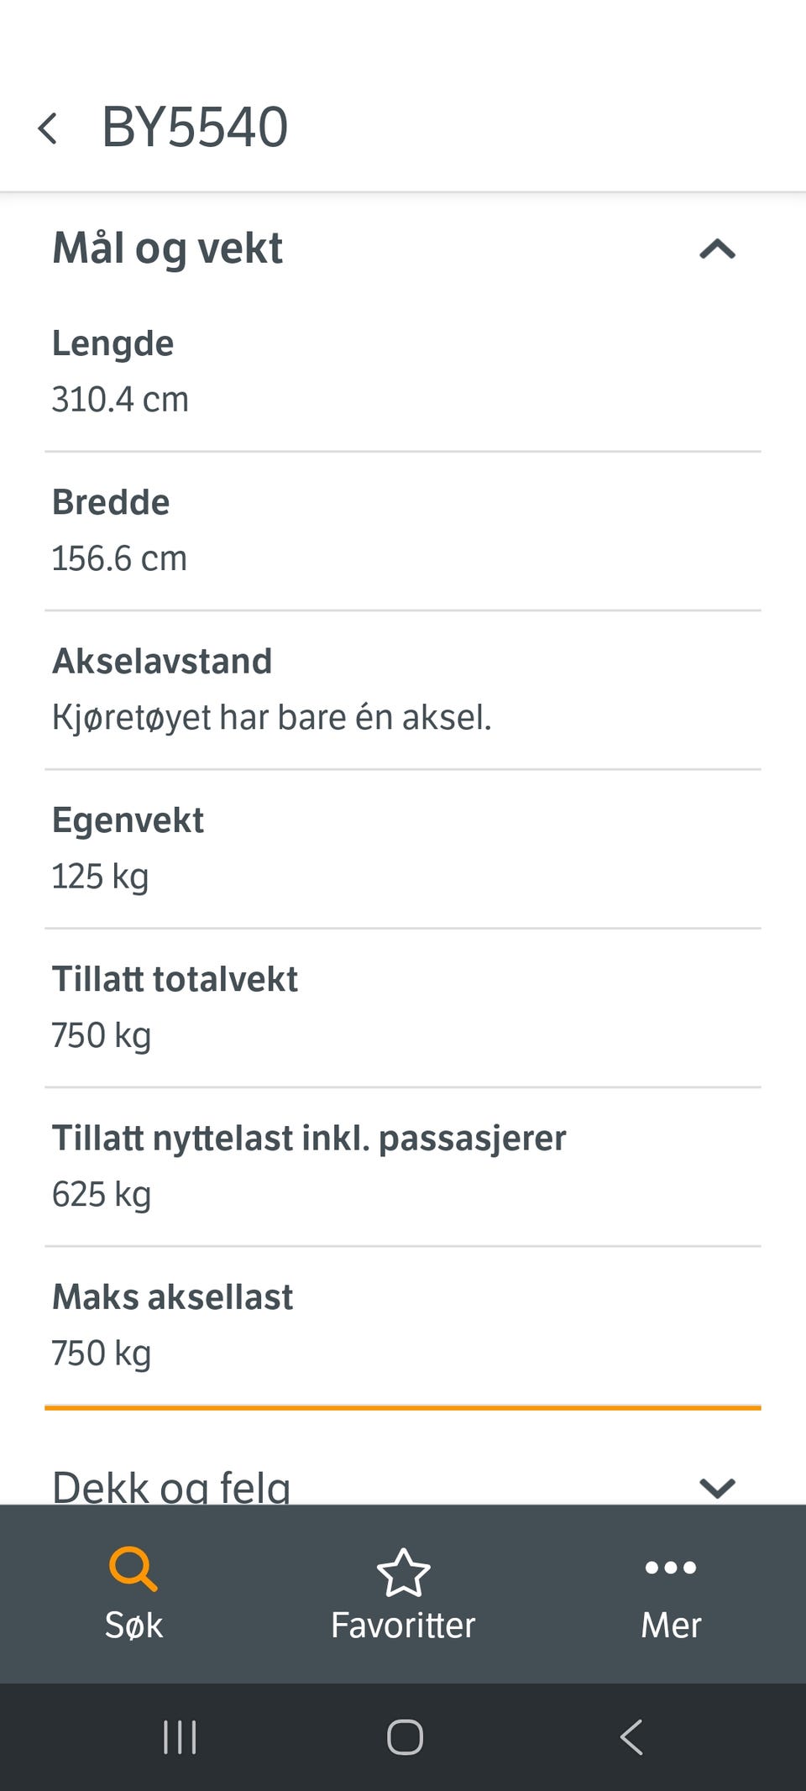This screenshot has height=1791, width=806.
Task: Select the Bredde 156.6 cm value
Action: click(119, 558)
